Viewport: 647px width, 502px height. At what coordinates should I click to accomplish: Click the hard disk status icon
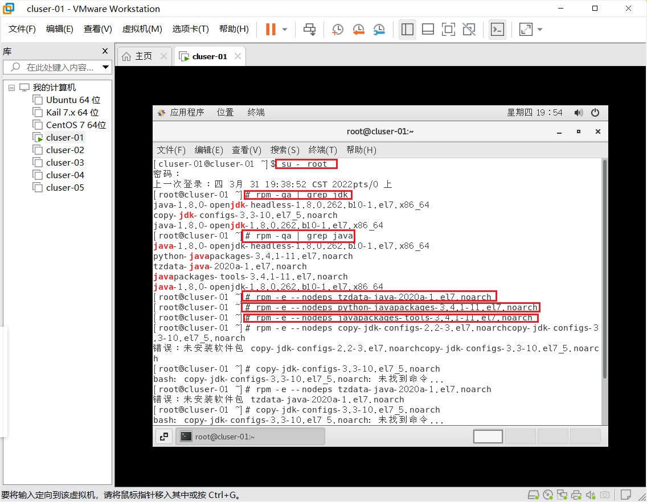[x=533, y=495]
